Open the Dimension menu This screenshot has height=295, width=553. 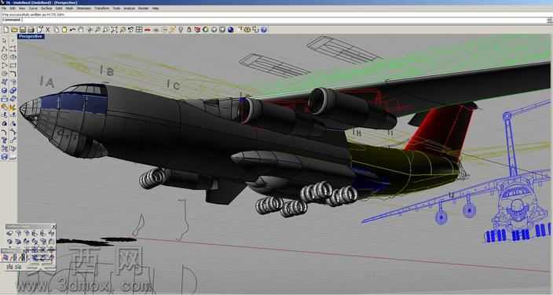[x=84, y=8]
